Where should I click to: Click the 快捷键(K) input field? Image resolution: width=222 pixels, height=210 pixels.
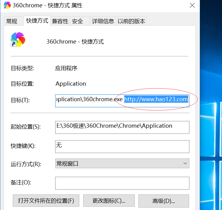(122, 147)
